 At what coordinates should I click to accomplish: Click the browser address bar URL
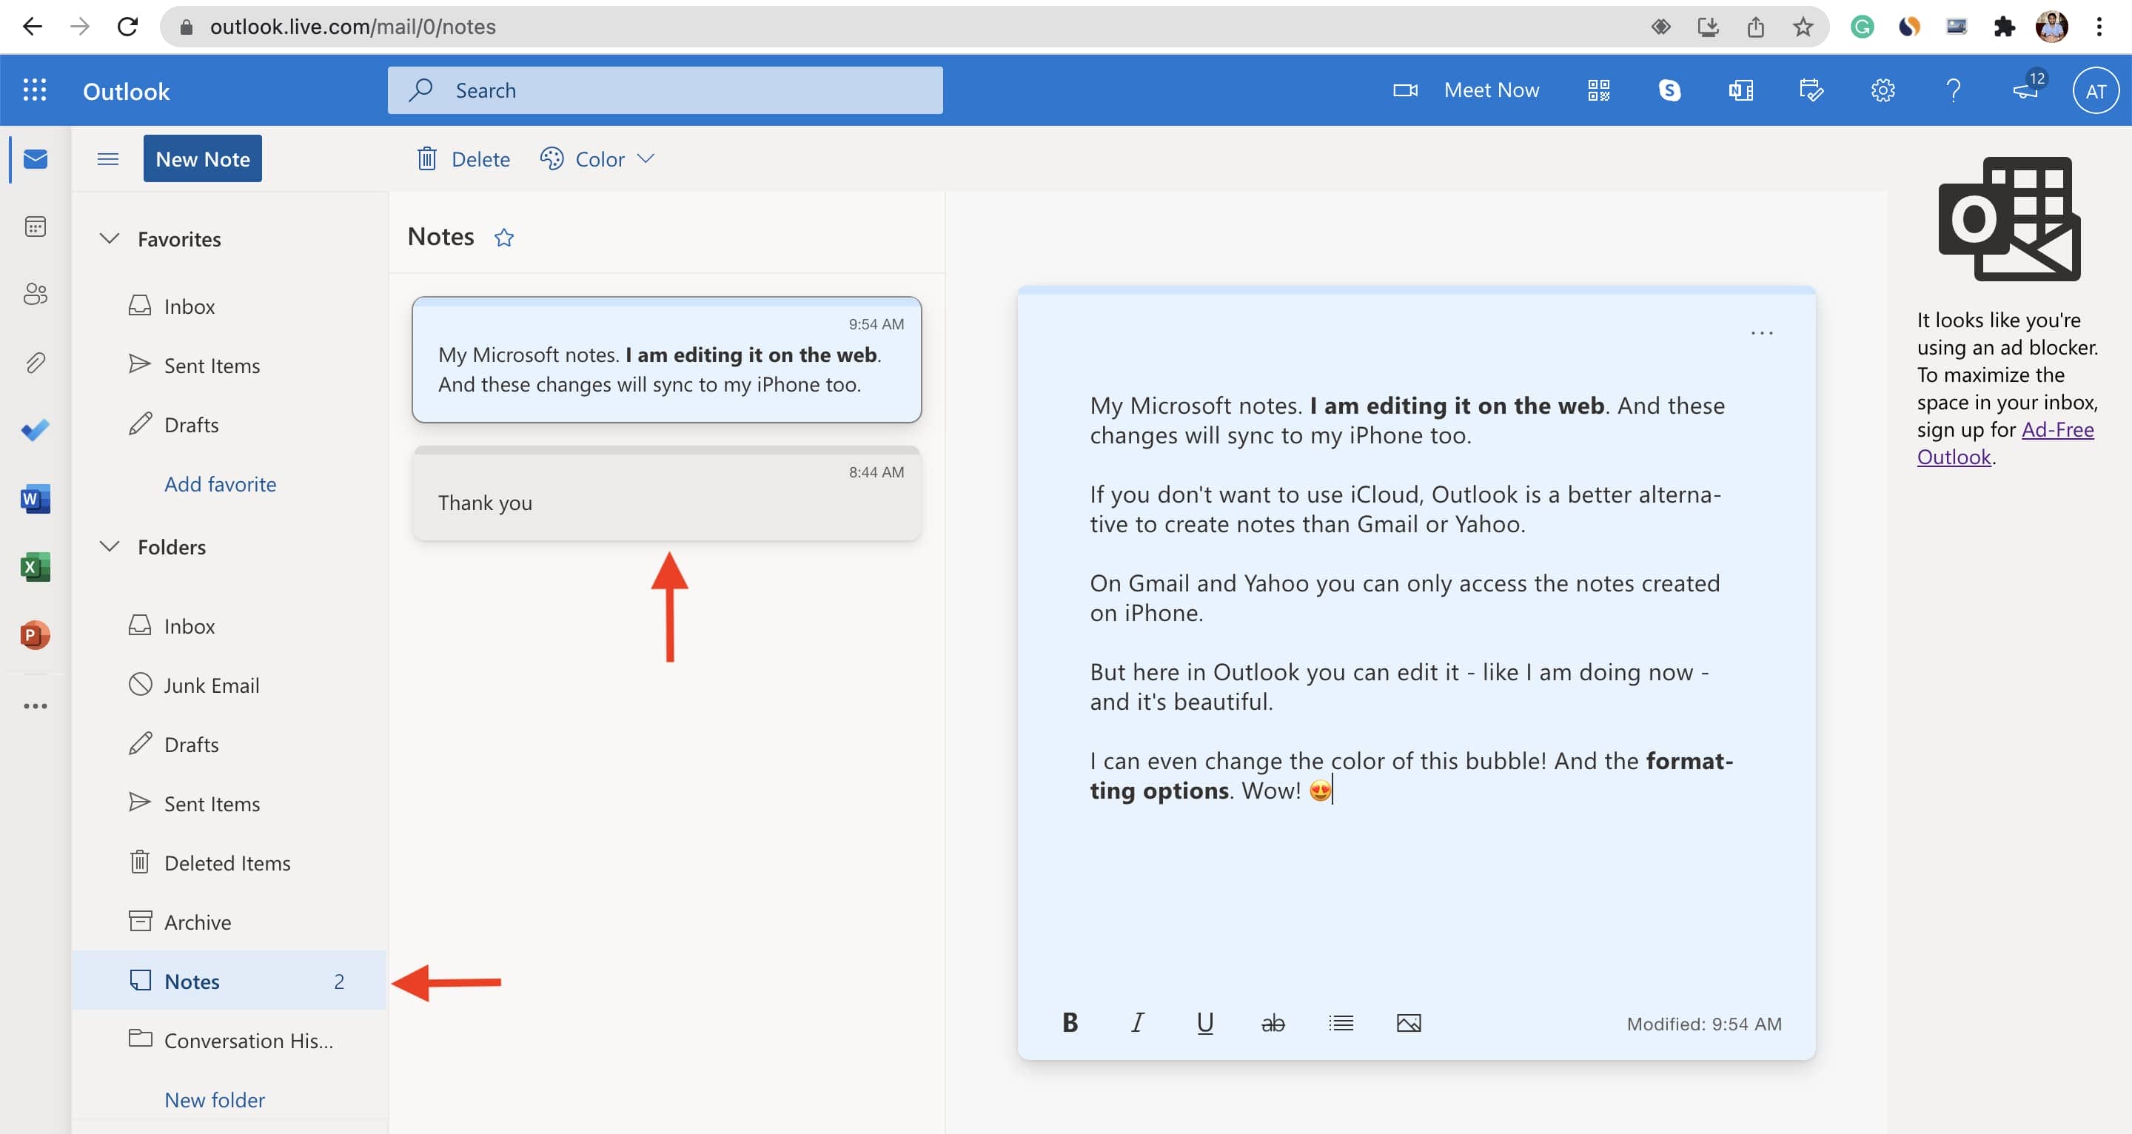(x=352, y=27)
